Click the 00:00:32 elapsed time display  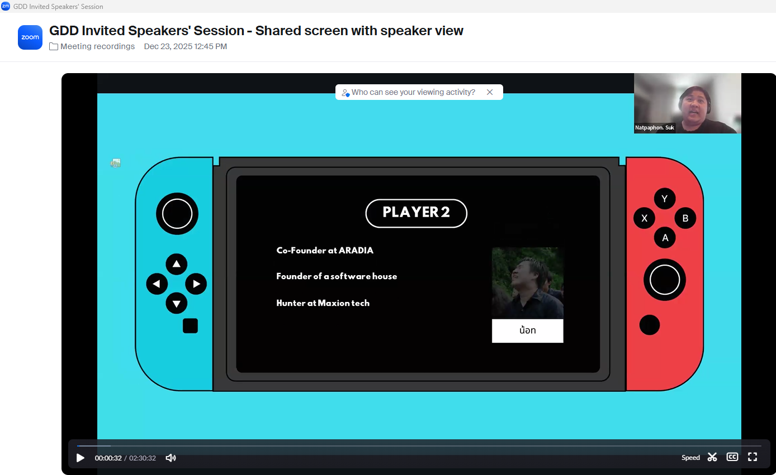pyautogui.click(x=108, y=458)
